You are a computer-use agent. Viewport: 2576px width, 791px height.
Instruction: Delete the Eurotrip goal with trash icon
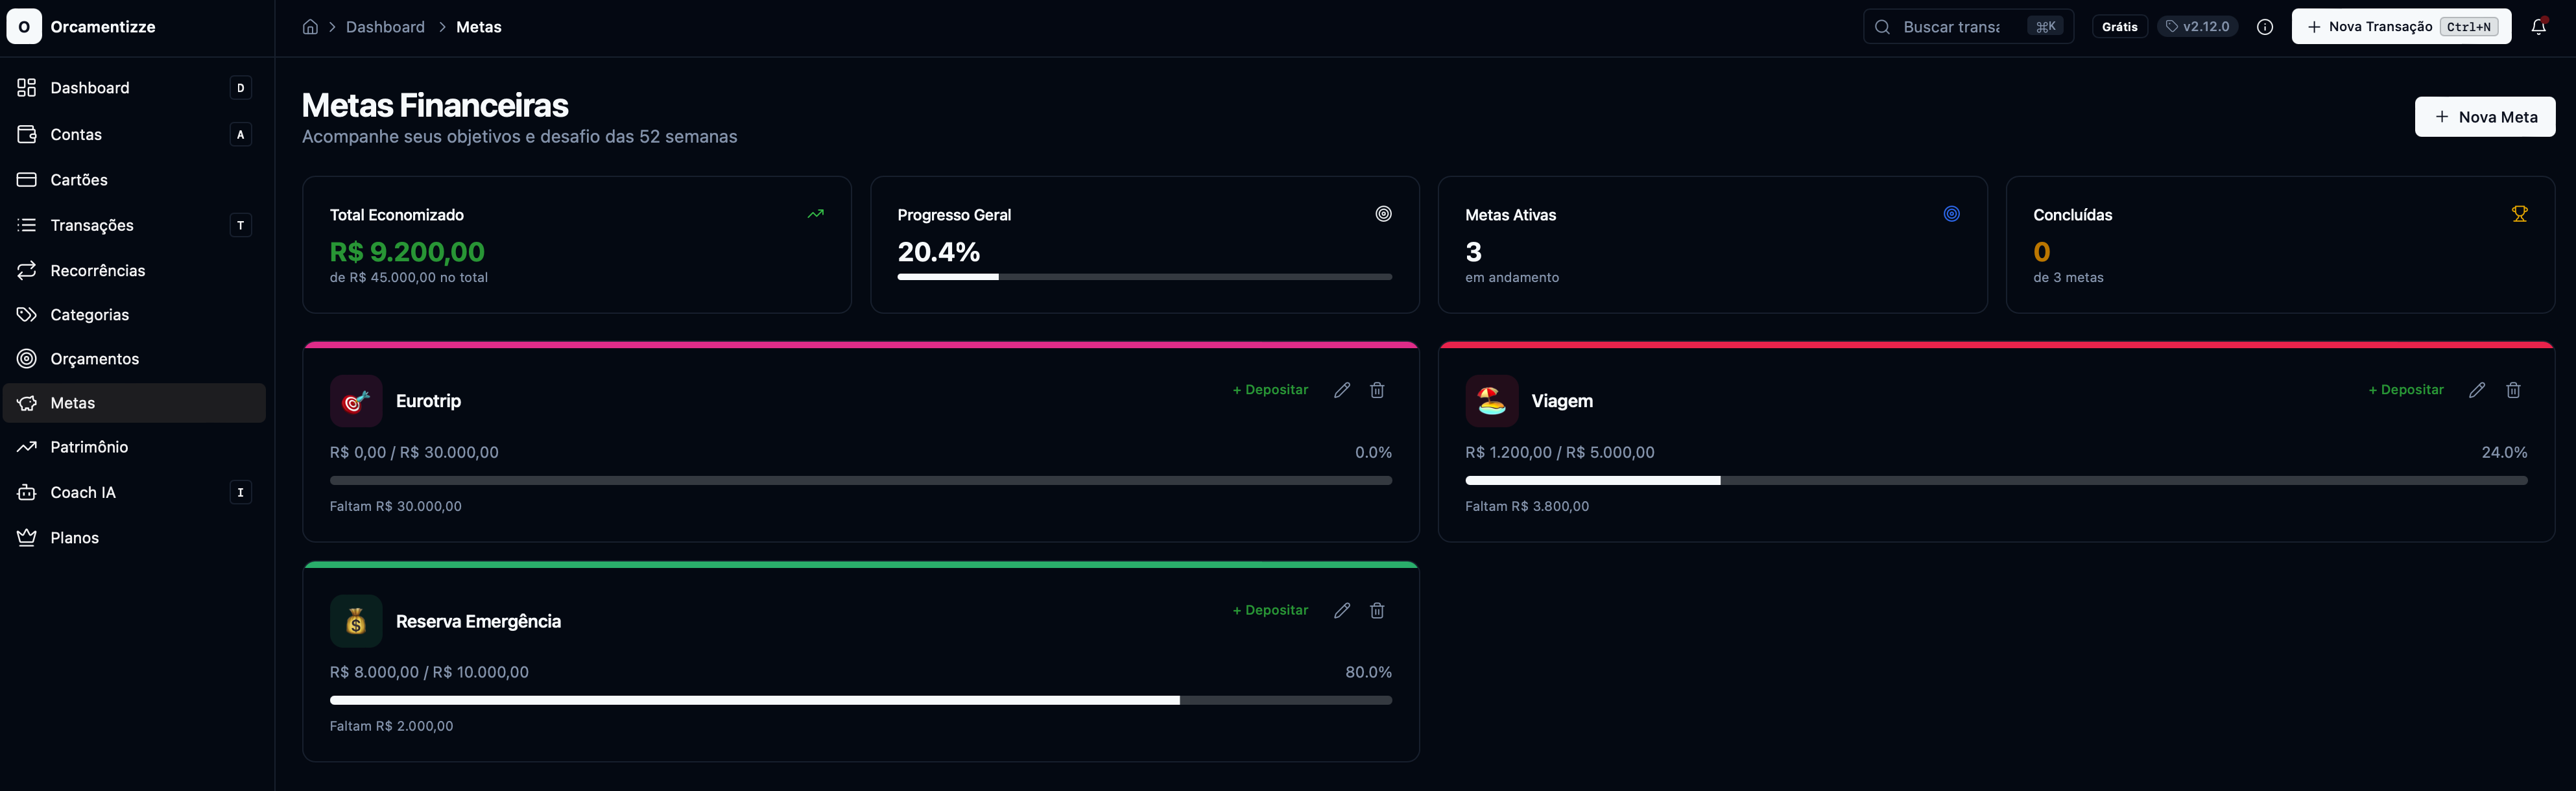click(x=1377, y=390)
